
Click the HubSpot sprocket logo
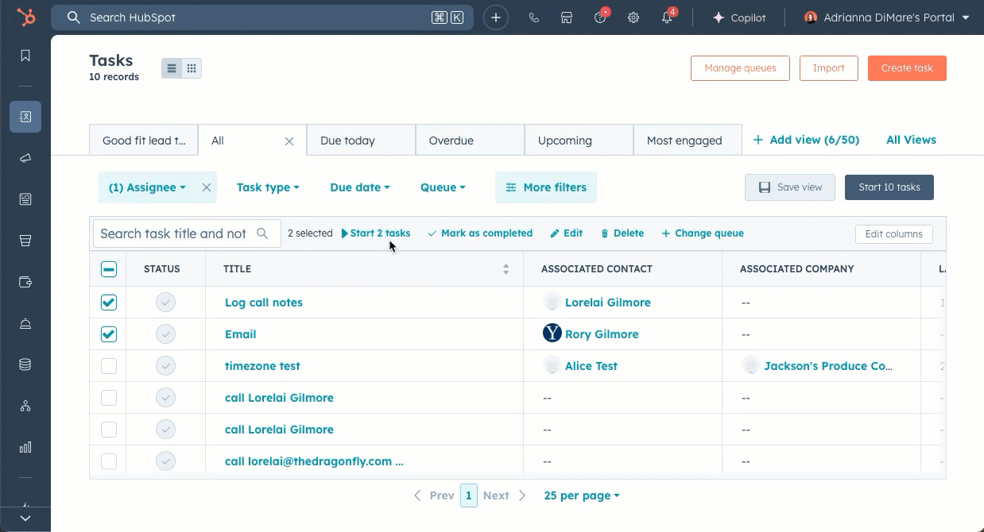coord(26,17)
